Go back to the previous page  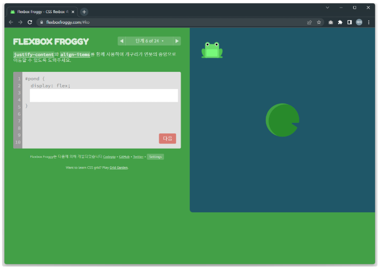pos(11,22)
